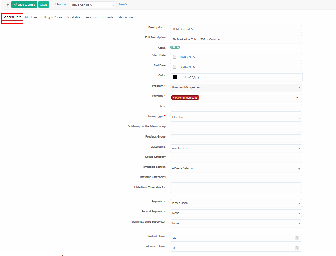Open the Program dropdown
Viewport: 336px width, 256px height.
(236, 87)
